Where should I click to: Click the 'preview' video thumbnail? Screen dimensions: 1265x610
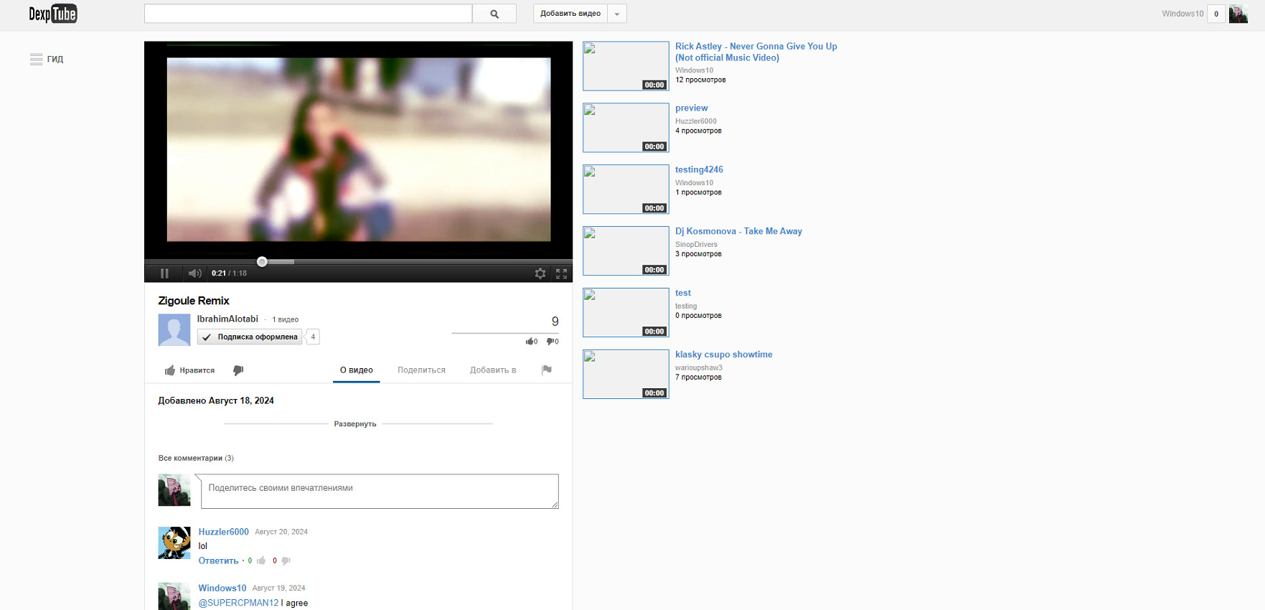626,128
